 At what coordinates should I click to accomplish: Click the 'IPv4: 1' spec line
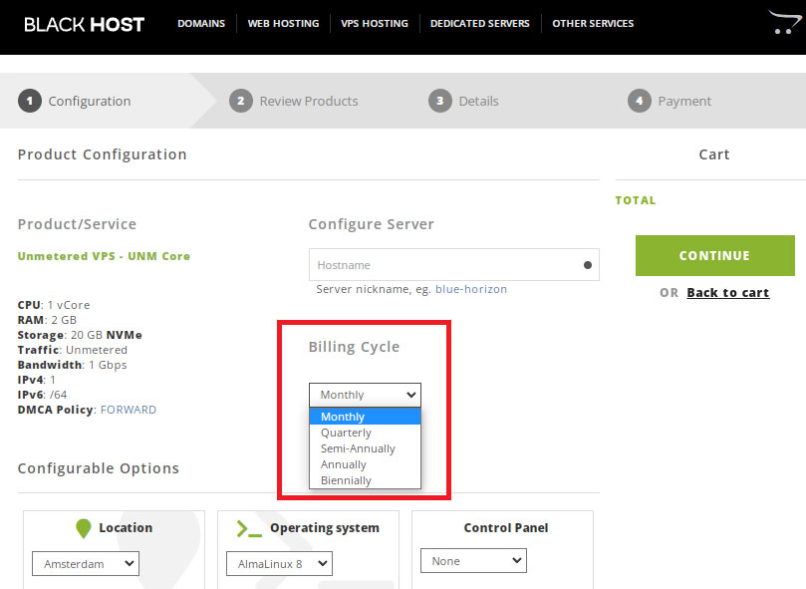37,380
